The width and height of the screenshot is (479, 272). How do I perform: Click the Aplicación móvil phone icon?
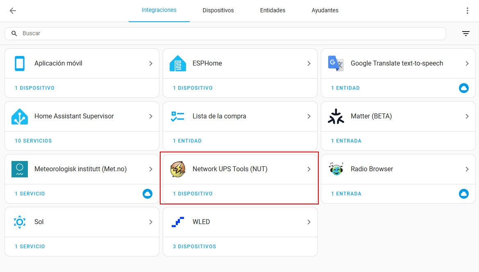click(20, 63)
